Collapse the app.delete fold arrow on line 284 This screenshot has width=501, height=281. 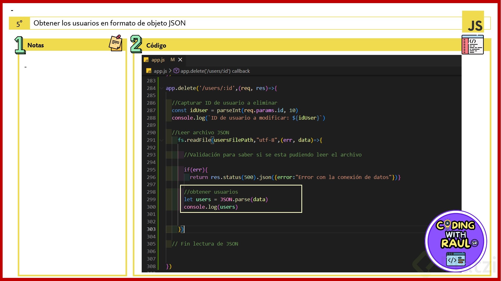[x=162, y=88]
